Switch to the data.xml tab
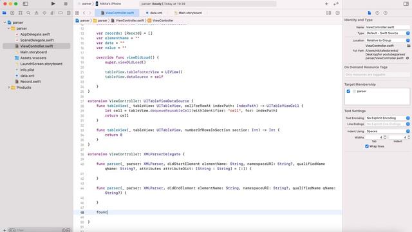412x232 pixels. point(154,13)
